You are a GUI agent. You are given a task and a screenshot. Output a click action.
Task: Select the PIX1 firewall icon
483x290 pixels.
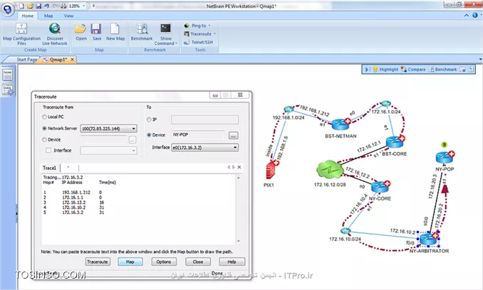pyautogui.click(x=271, y=170)
